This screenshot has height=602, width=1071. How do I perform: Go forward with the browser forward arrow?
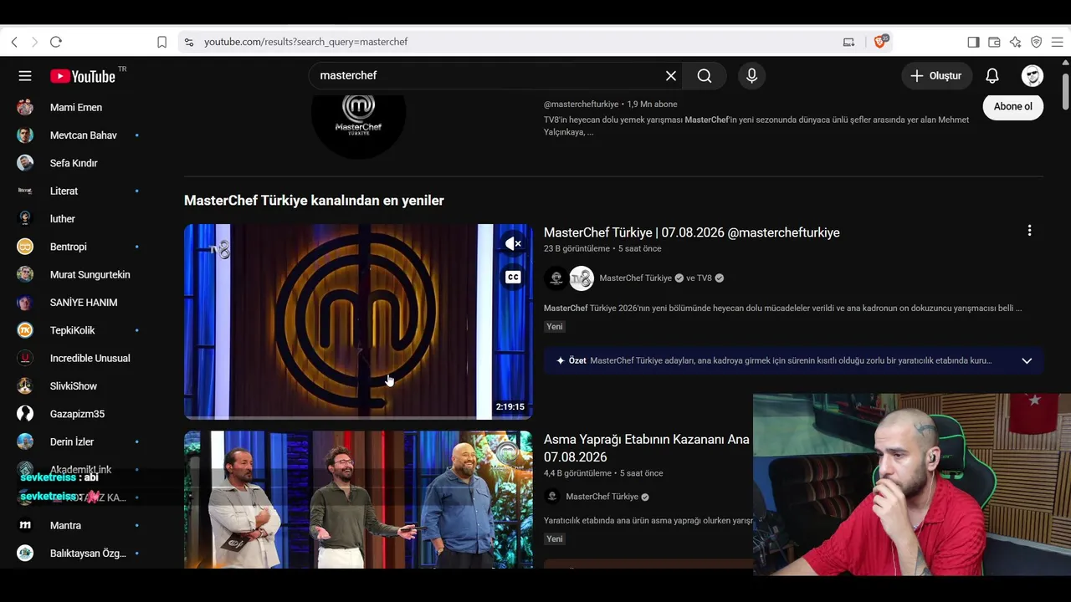(x=34, y=42)
